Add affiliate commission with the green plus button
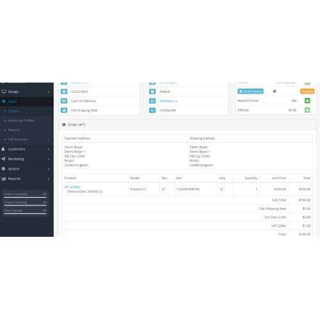 click(307, 110)
